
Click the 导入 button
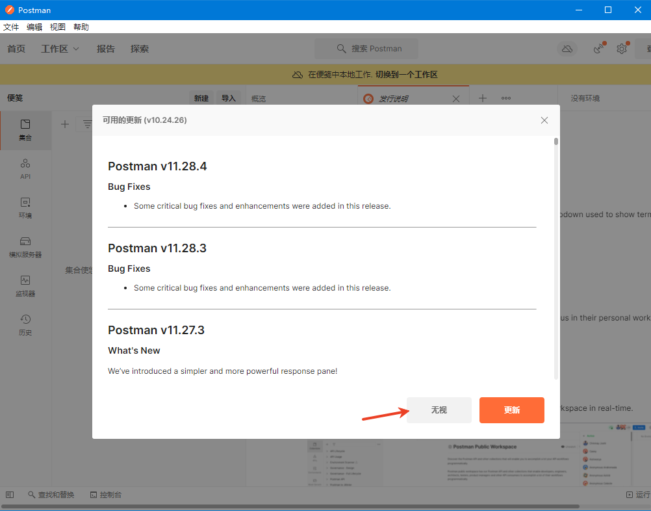tap(228, 98)
